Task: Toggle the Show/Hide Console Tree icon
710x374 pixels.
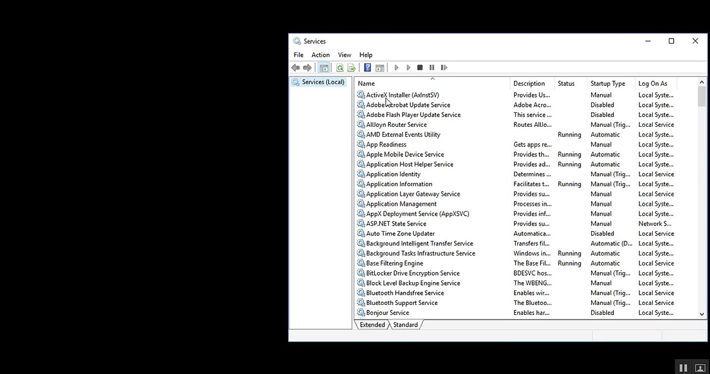Action: [324, 68]
